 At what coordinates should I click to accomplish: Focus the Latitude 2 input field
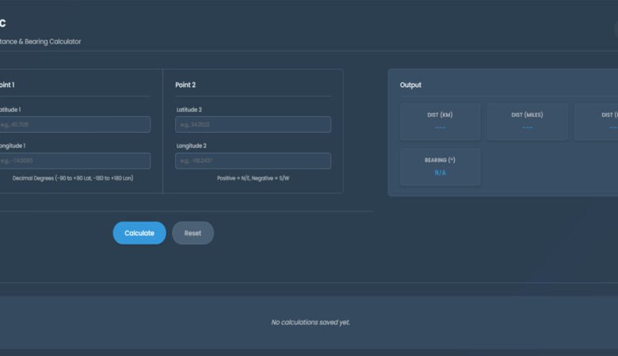[253, 124]
